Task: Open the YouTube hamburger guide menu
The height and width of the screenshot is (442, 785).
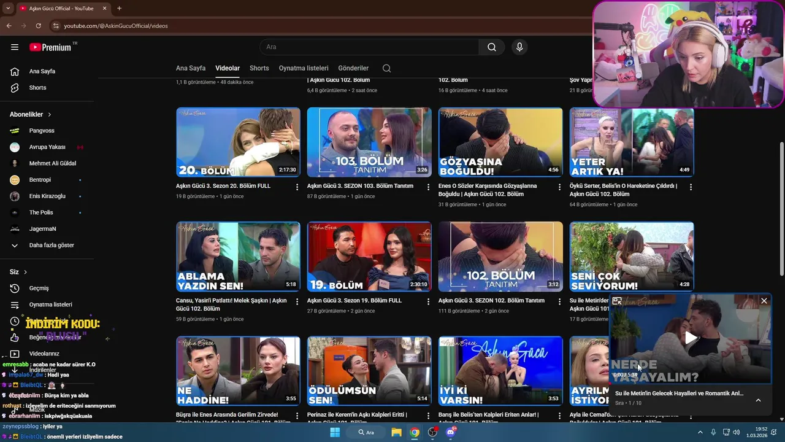Action: (15, 47)
